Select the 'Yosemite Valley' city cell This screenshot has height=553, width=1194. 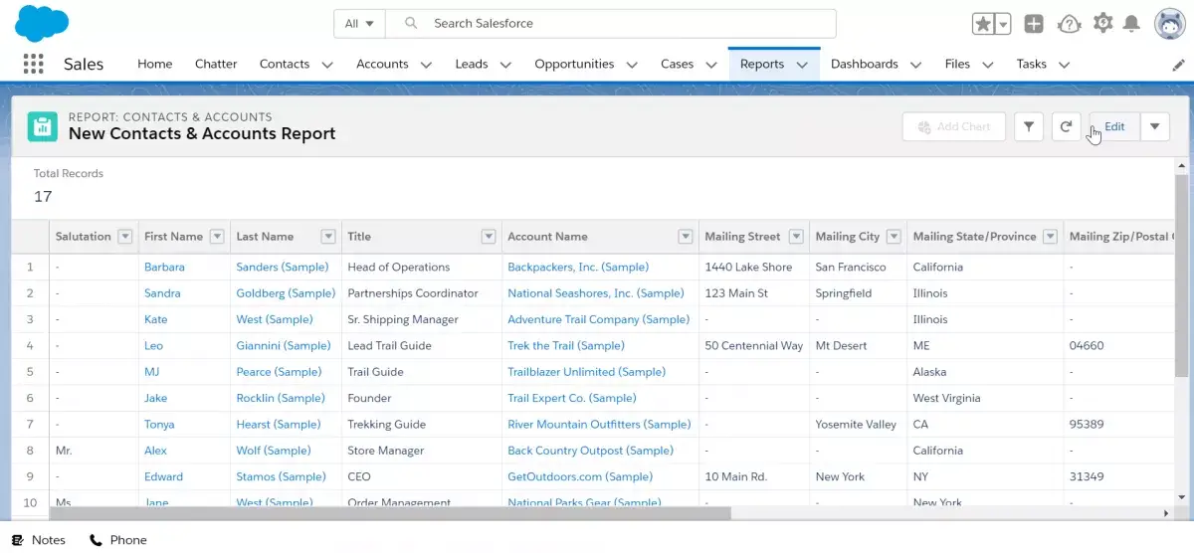856,424
